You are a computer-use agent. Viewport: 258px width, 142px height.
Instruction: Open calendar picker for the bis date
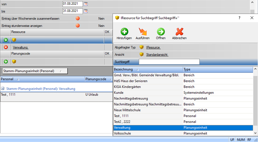[86, 11]
